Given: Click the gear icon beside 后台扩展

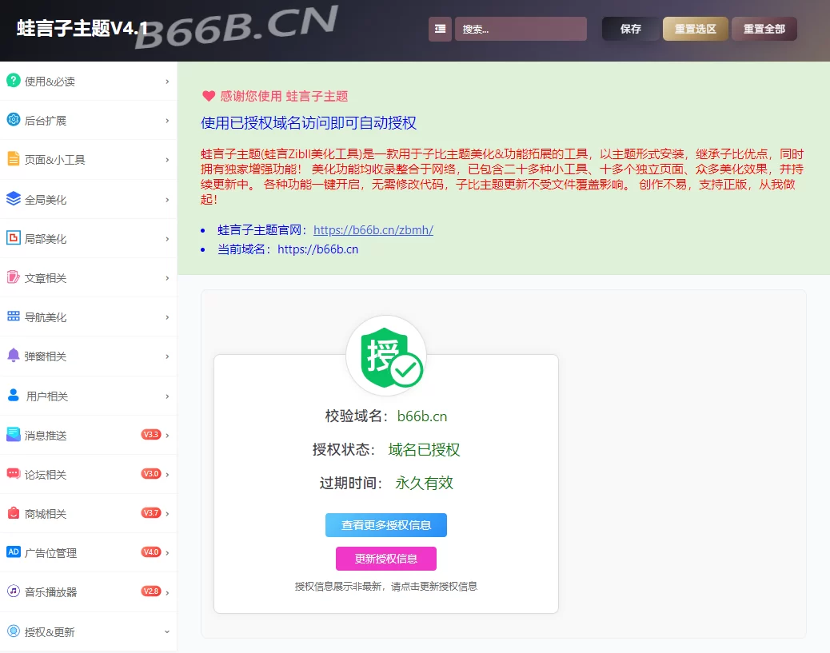Looking at the screenshot, I should tap(14, 120).
